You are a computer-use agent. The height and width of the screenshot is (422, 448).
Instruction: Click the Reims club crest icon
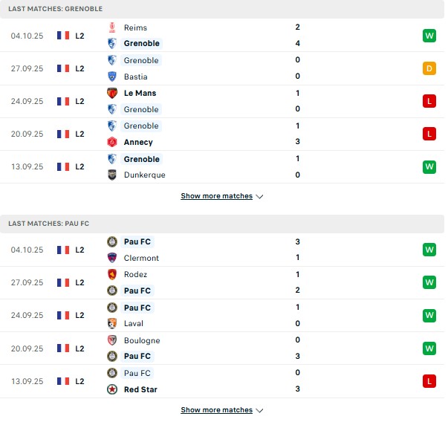[x=112, y=27]
